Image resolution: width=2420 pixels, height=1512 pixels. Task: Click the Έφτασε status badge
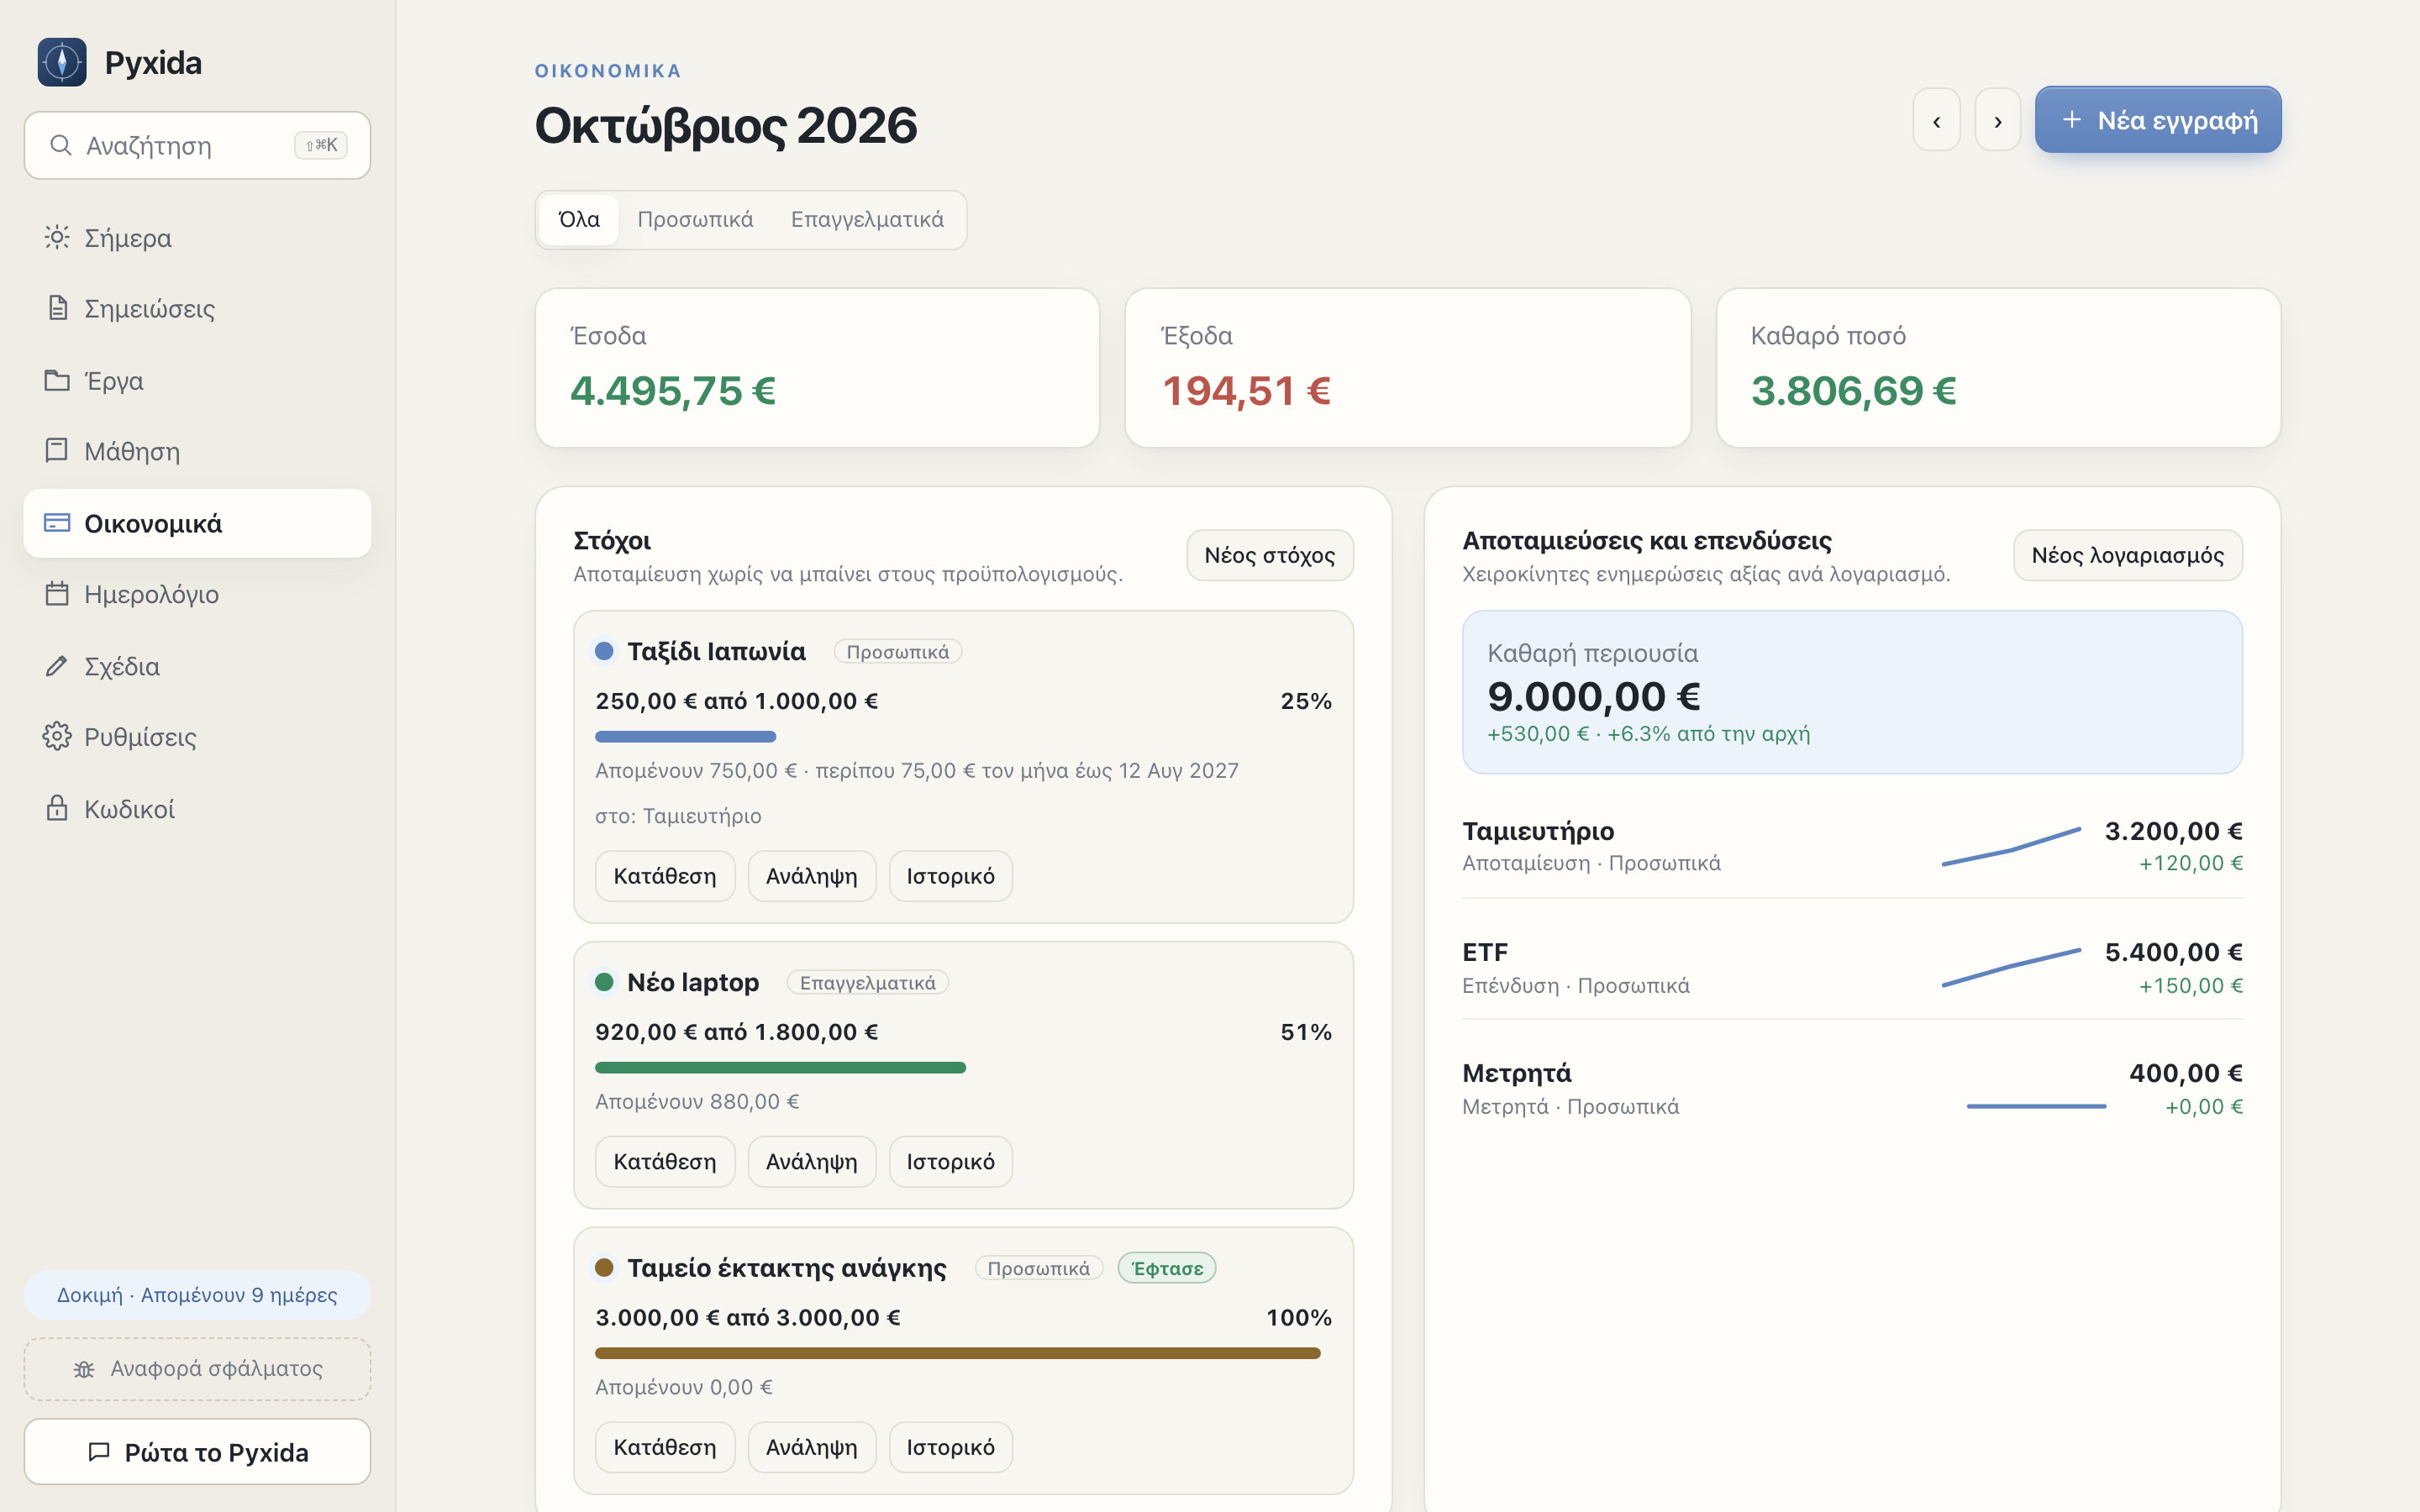[1167, 1268]
